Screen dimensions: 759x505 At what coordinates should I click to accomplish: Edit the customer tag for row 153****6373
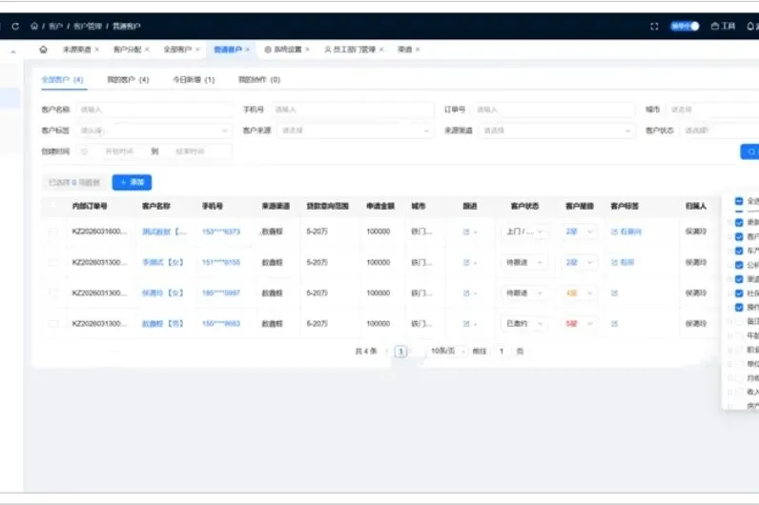click(x=614, y=232)
